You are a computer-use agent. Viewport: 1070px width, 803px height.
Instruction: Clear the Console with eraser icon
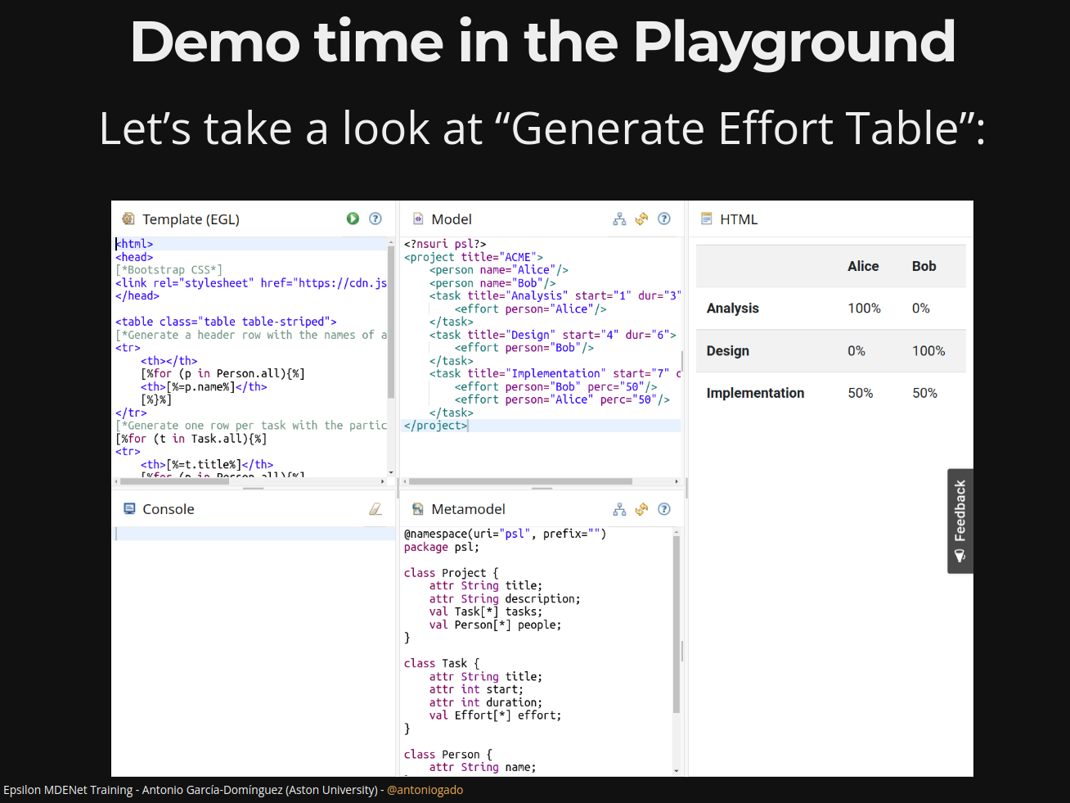click(x=375, y=509)
